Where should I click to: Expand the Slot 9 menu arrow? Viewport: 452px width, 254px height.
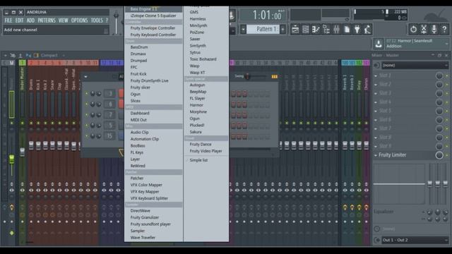click(376, 146)
